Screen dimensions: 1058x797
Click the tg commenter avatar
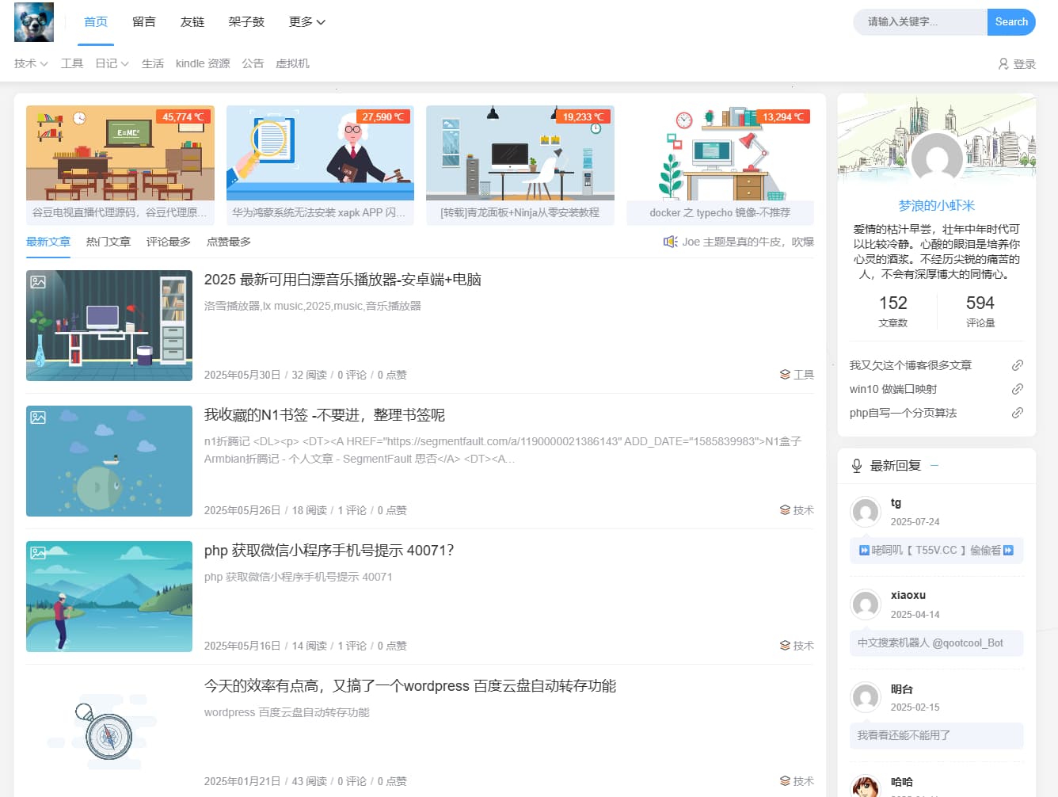click(866, 512)
